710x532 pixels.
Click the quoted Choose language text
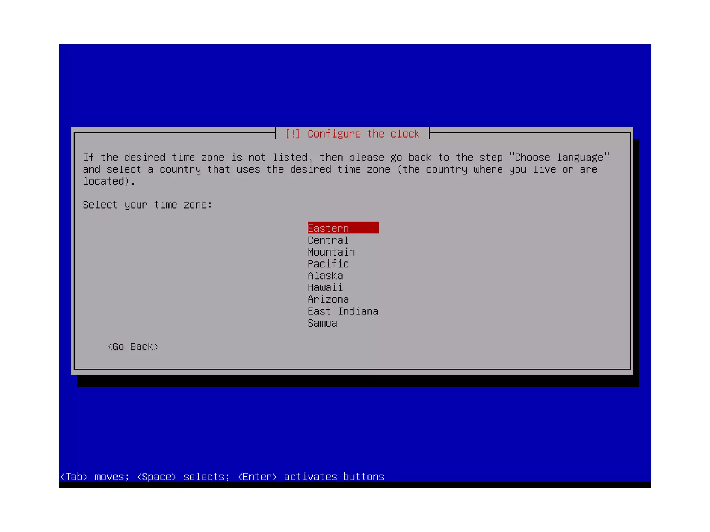559,157
